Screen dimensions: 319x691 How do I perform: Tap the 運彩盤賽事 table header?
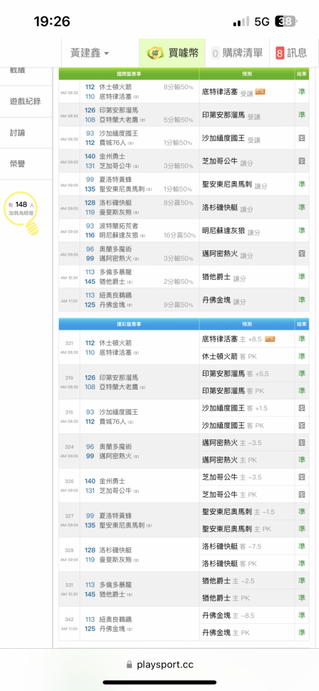tap(128, 324)
